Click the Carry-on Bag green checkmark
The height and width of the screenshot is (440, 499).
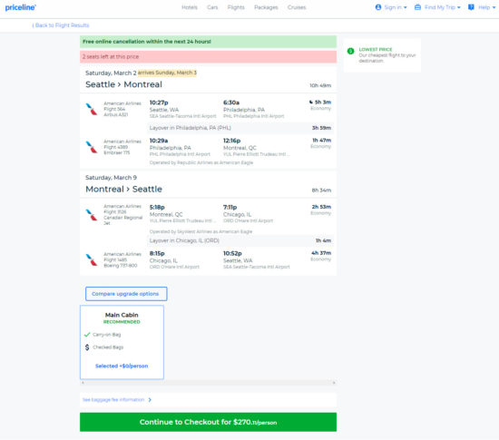click(87, 335)
